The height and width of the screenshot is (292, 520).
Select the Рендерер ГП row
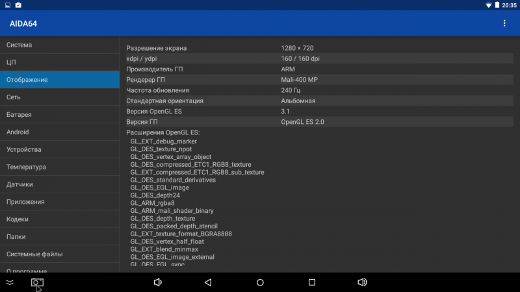[x=320, y=80]
